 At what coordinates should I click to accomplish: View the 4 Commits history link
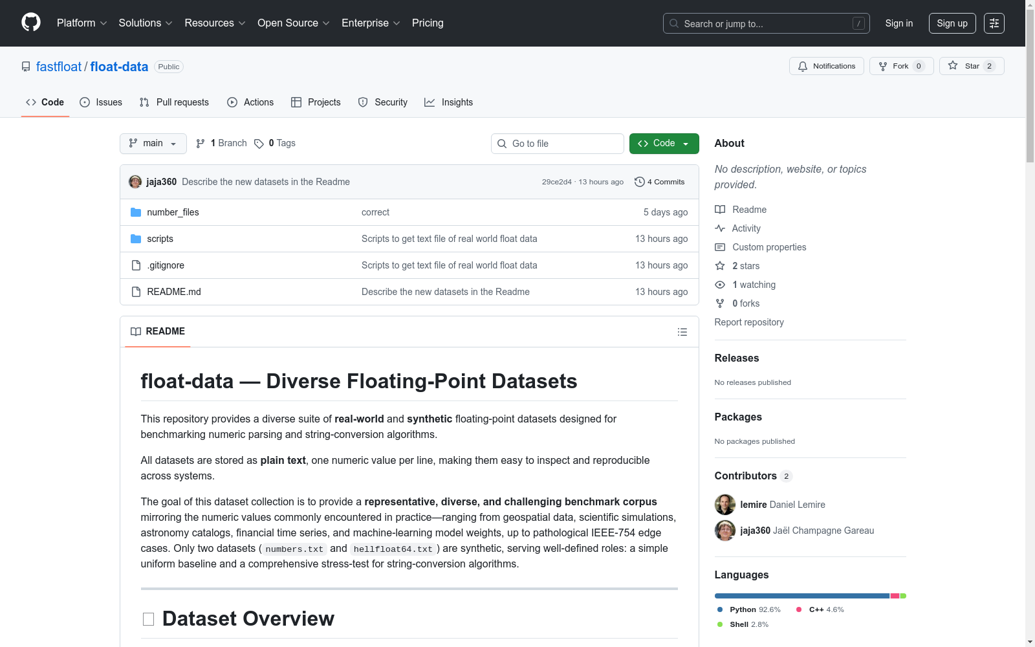pyautogui.click(x=660, y=182)
